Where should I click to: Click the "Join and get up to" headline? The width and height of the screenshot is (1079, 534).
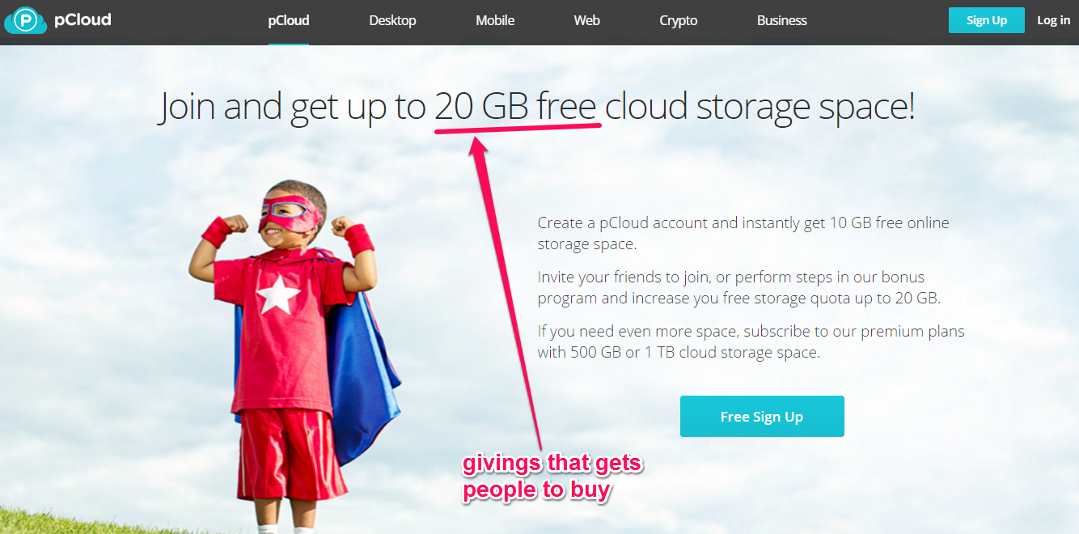pyautogui.click(x=293, y=108)
